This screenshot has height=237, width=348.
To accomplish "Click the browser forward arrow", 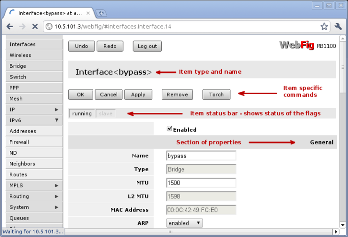I will [x=22, y=27].
